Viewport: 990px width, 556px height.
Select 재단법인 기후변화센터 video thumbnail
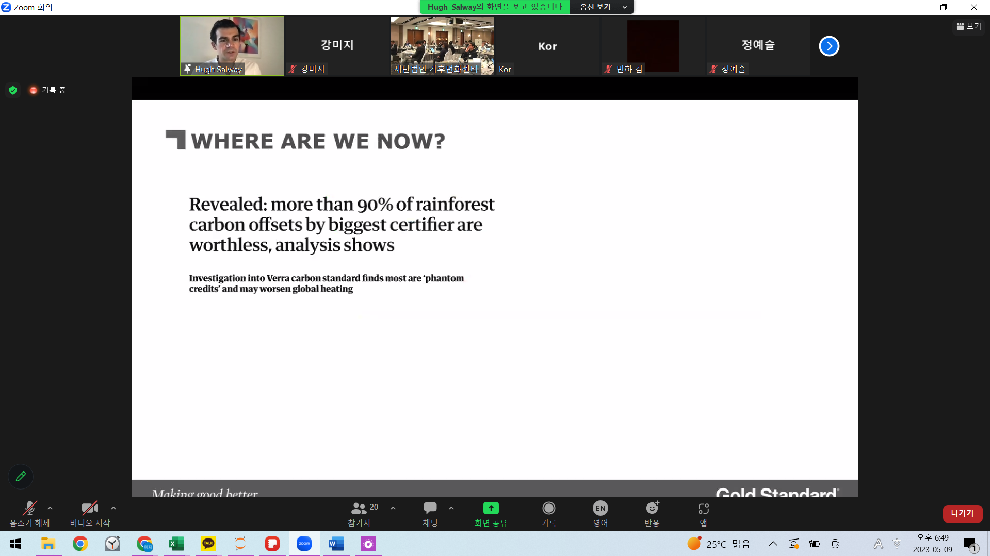click(x=443, y=46)
